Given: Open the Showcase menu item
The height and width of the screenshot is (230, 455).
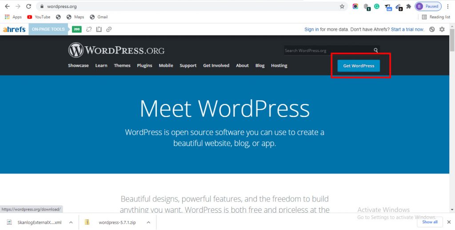Looking at the screenshot, I should 78,66.
